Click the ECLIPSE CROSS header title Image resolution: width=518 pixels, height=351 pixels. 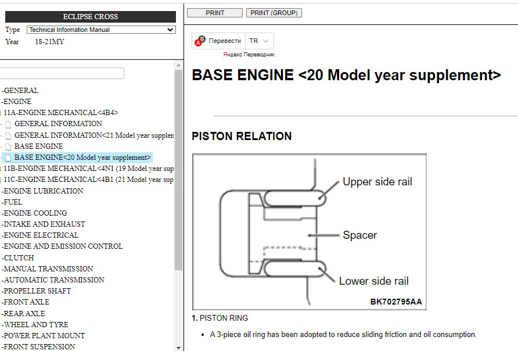click(91, 16)
